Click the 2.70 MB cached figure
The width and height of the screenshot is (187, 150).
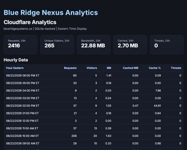(x=128, y=46)
